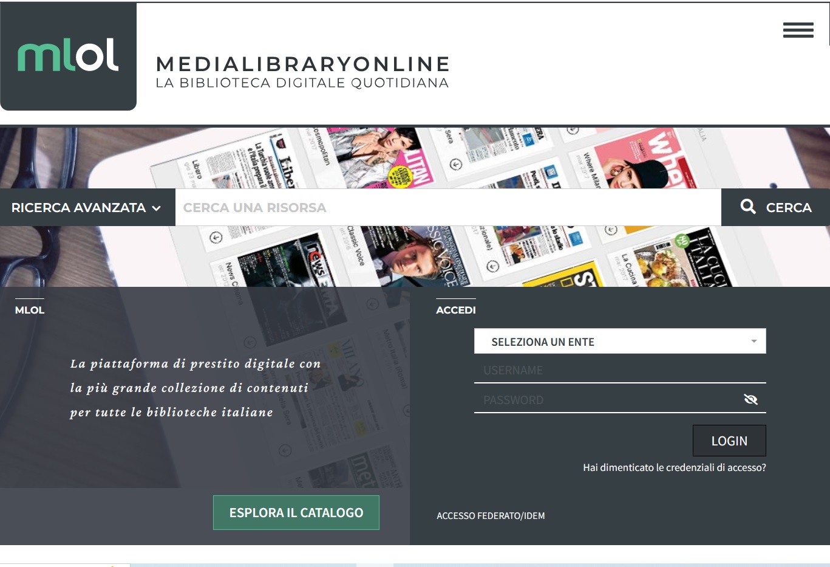The width and height of the screenshot is (830, 567).
Task: Click the ACCEDI section heading
Action: [455, 310]
